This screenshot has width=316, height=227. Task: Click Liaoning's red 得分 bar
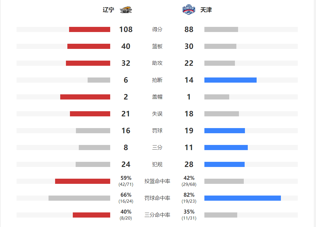tap(90, 29)
